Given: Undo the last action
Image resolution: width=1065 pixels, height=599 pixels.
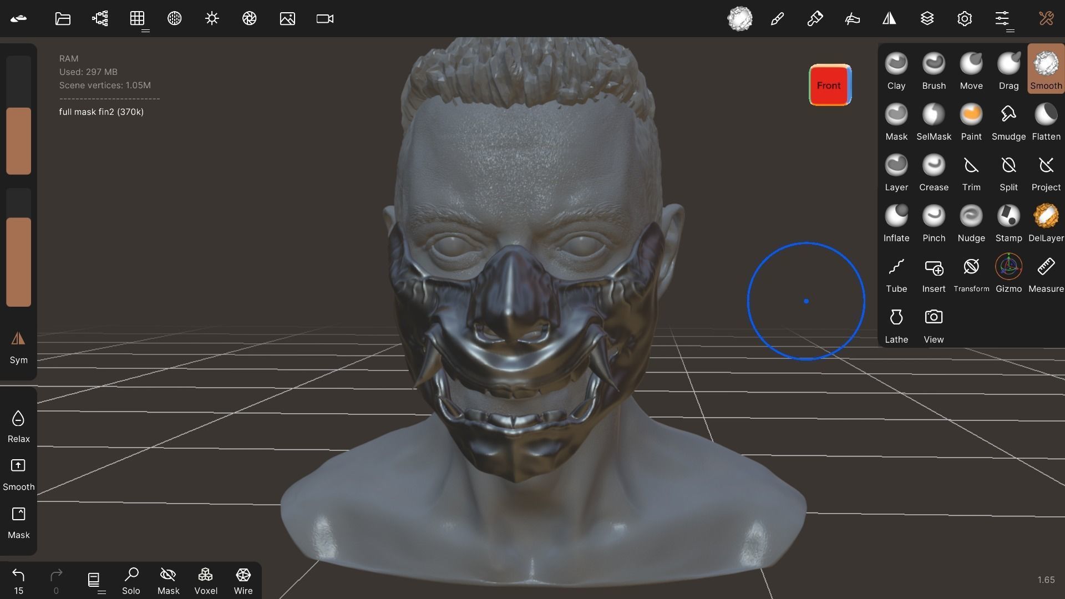Looking at the screenshot, I should pyautogui.click(x=18, y=581).
